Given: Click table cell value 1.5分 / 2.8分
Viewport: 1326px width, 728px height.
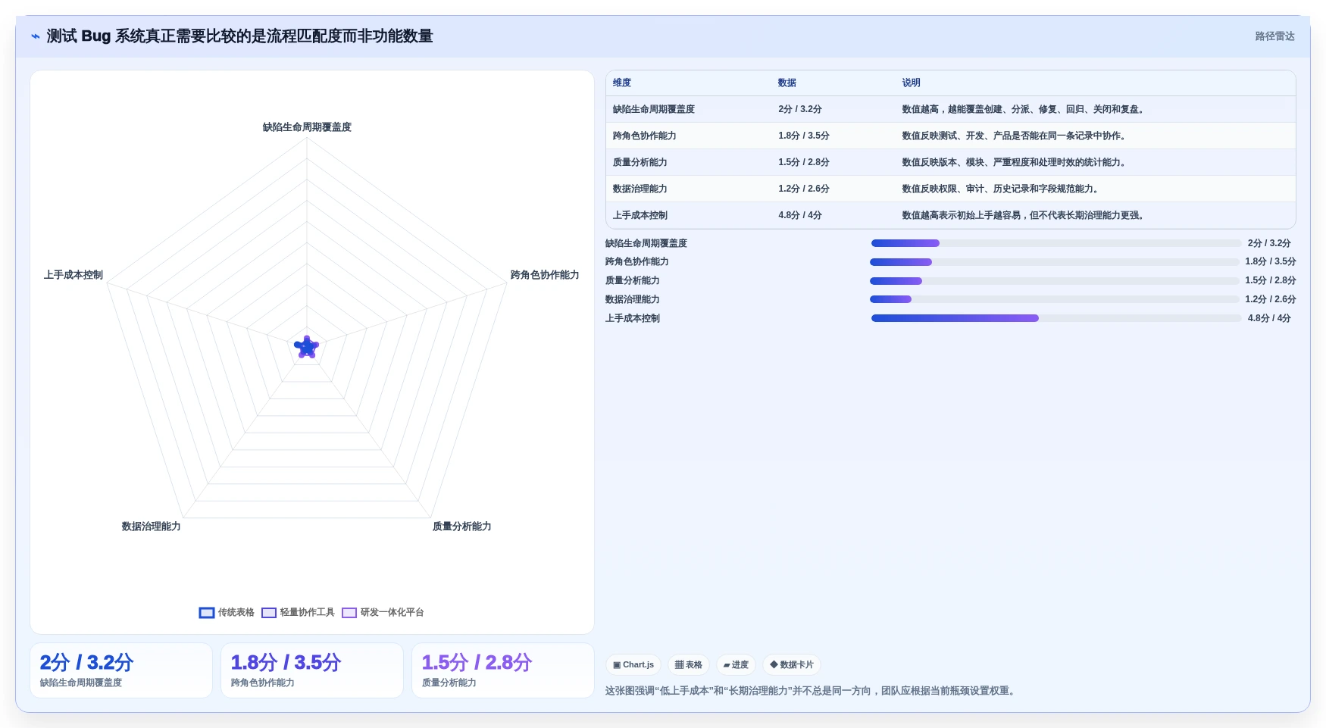Looking at the screenshot, I should (x=804, y=162).
